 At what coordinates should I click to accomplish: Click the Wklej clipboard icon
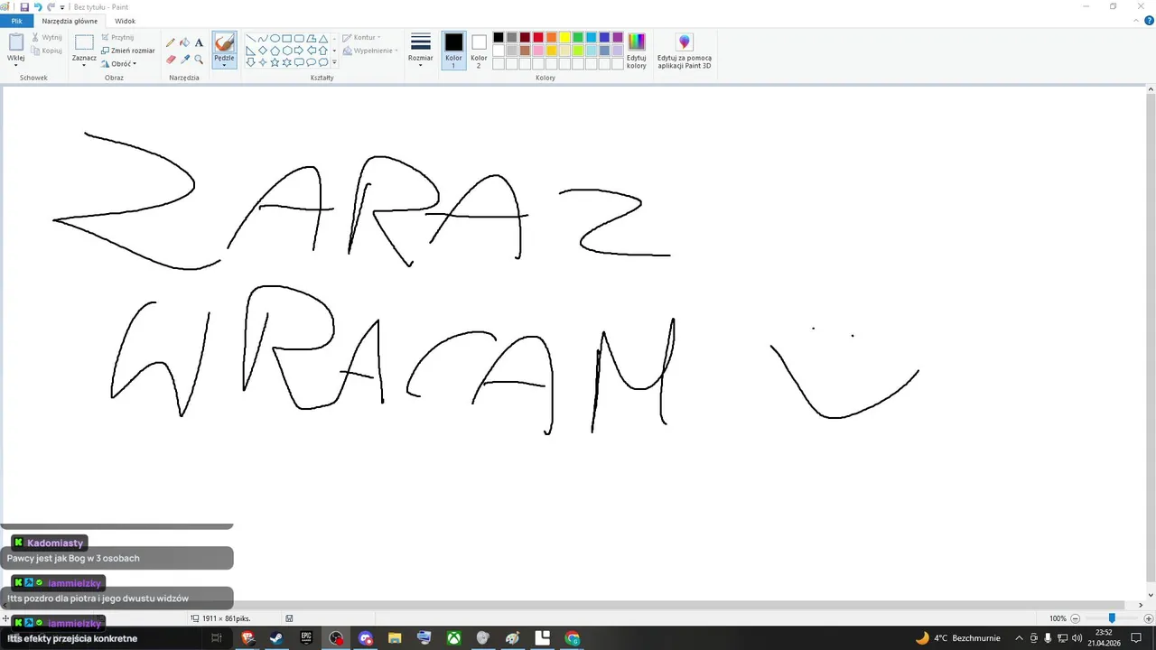point(15,42)
